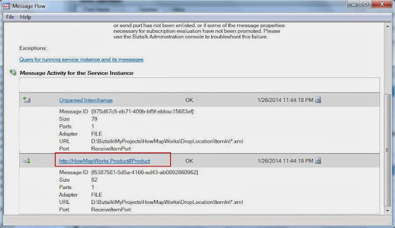The width and height of the screenshot is (395, 228).
Task: Click the scrollbar down arrow
Action: [x=388, y=211]
